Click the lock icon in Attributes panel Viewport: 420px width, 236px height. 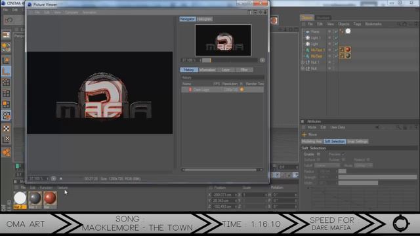pos(405,127)
